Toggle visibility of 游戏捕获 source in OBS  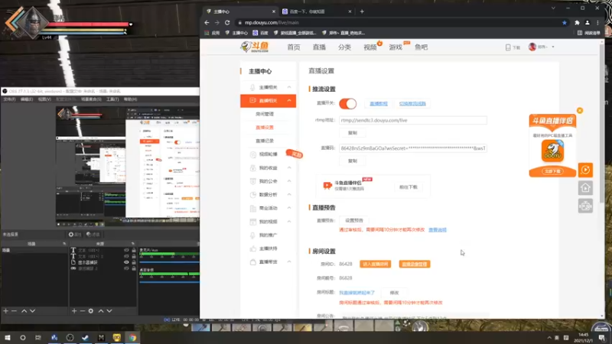pyautogui.click(x=126, y=268)
